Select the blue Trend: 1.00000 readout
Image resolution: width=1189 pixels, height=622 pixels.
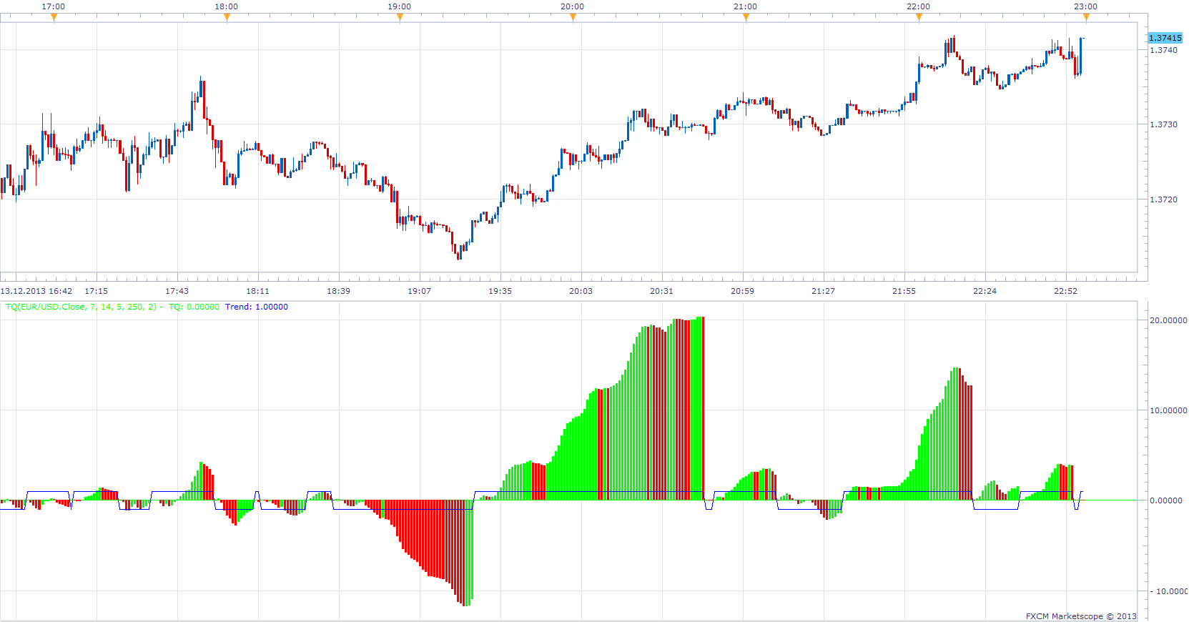(257, 307)
